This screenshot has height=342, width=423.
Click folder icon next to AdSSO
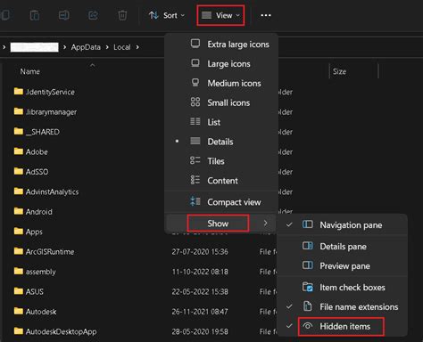point(19,171)
